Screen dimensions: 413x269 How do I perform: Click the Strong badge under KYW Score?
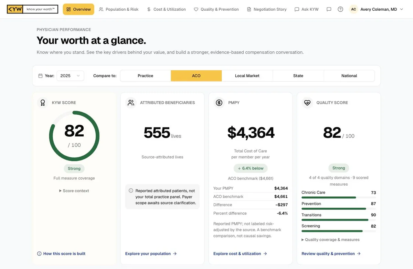coord(74,168)
